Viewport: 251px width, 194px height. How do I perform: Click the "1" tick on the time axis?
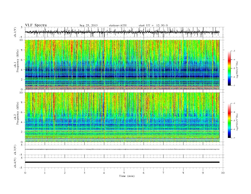(x=45, y=173)
